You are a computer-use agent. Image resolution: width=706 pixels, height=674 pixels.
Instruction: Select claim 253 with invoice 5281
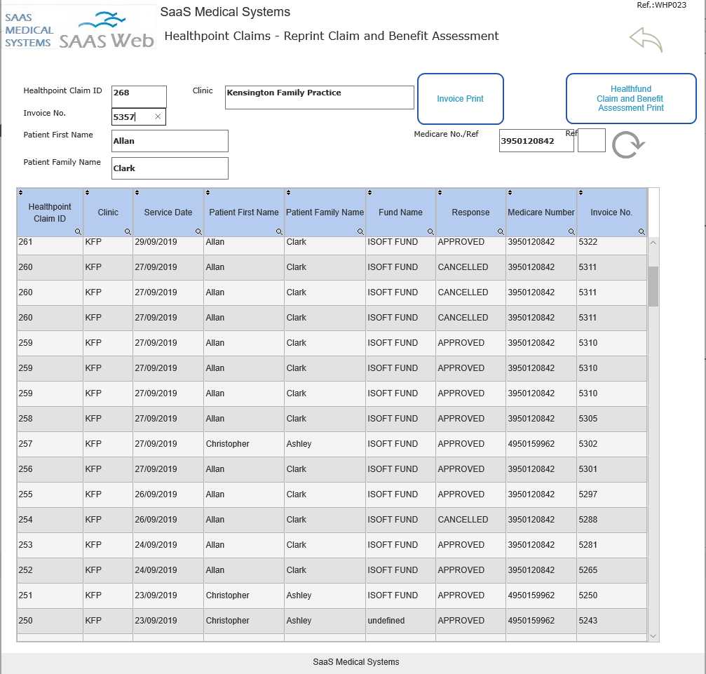(332, 545)
